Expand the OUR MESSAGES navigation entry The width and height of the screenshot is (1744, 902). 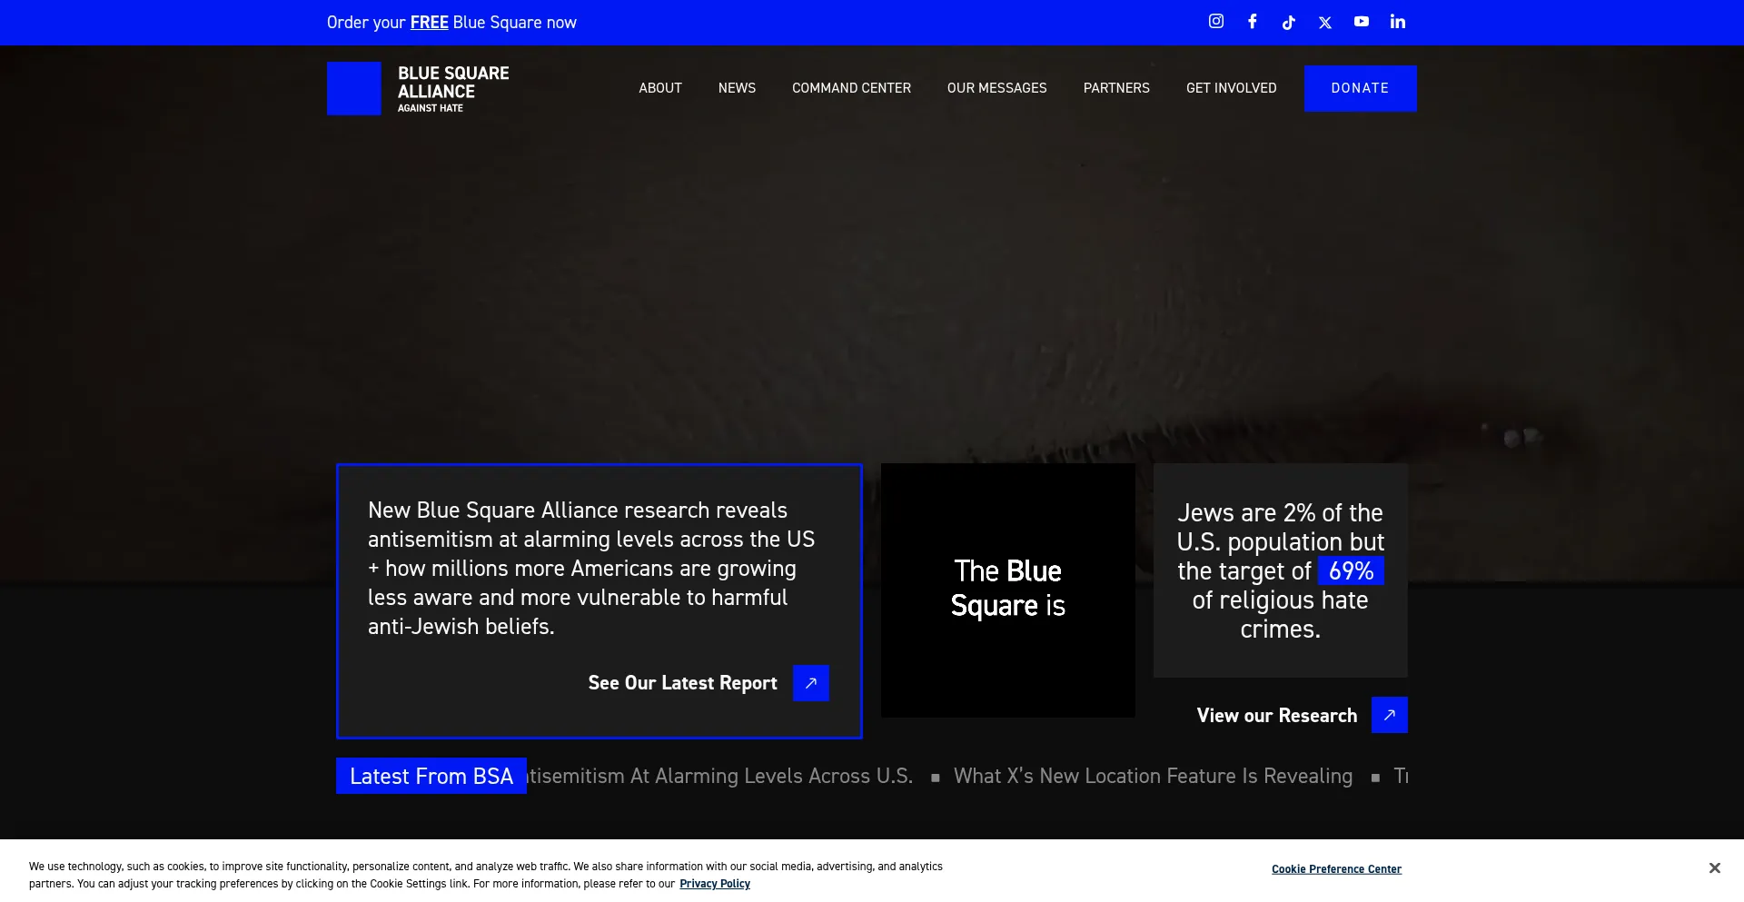click(x=996, y=88)
